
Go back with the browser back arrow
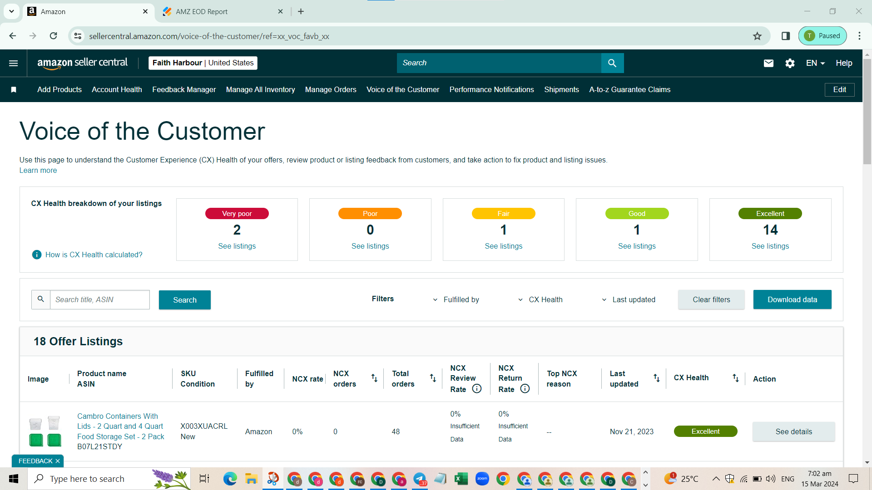click(x=13, y=36)
